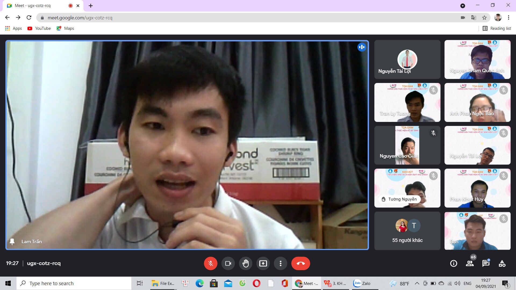
Task: Raise hand in the meeting
Action: pyautogui.click(x=245, y=263)
